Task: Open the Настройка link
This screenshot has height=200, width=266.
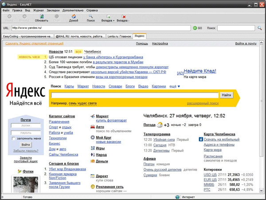Action: click(160, 44)
